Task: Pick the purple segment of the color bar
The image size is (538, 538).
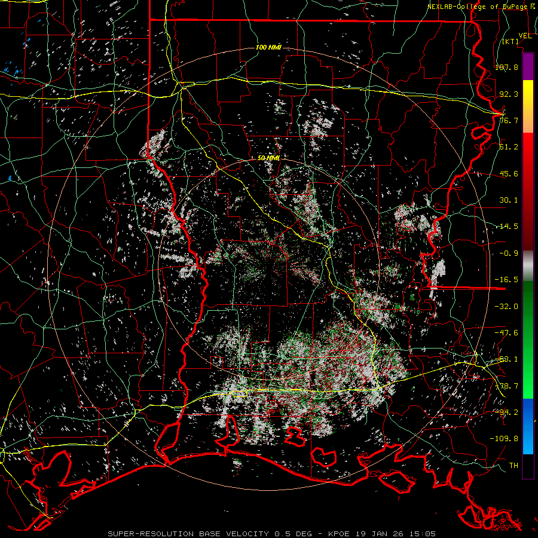Action: 528,66
